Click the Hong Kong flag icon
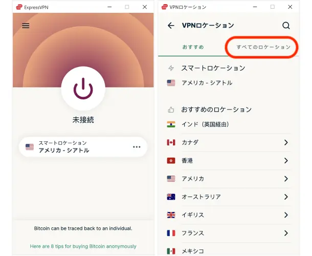The width and height of the screenshot is (312, 256). (x=171, y=161)
